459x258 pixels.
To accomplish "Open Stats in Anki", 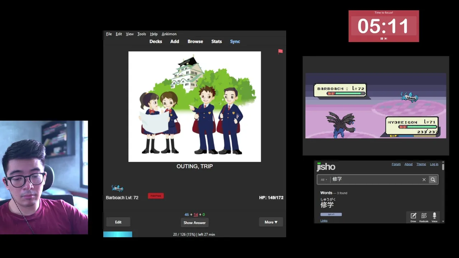I will coord(217,42).
